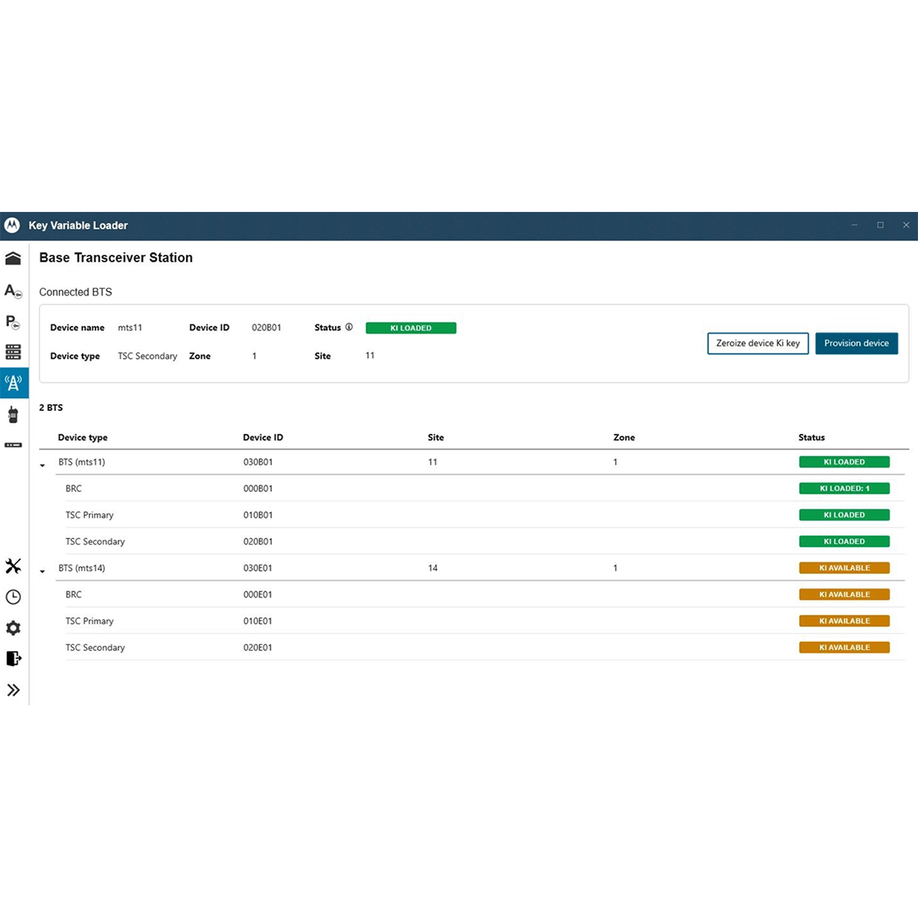Sort by the Site column header
This screenshot has width=918, height=918.
[x=436, y=438]
